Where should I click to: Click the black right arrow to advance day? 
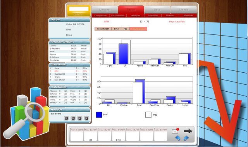click(188, 131)
